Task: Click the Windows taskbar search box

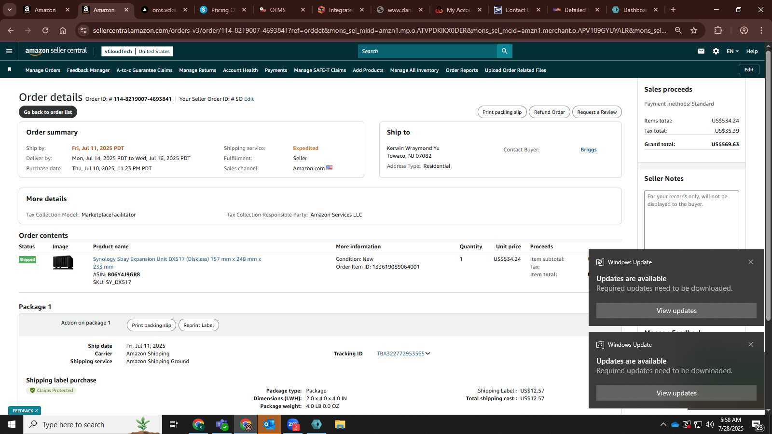Action: click(93, 424)
